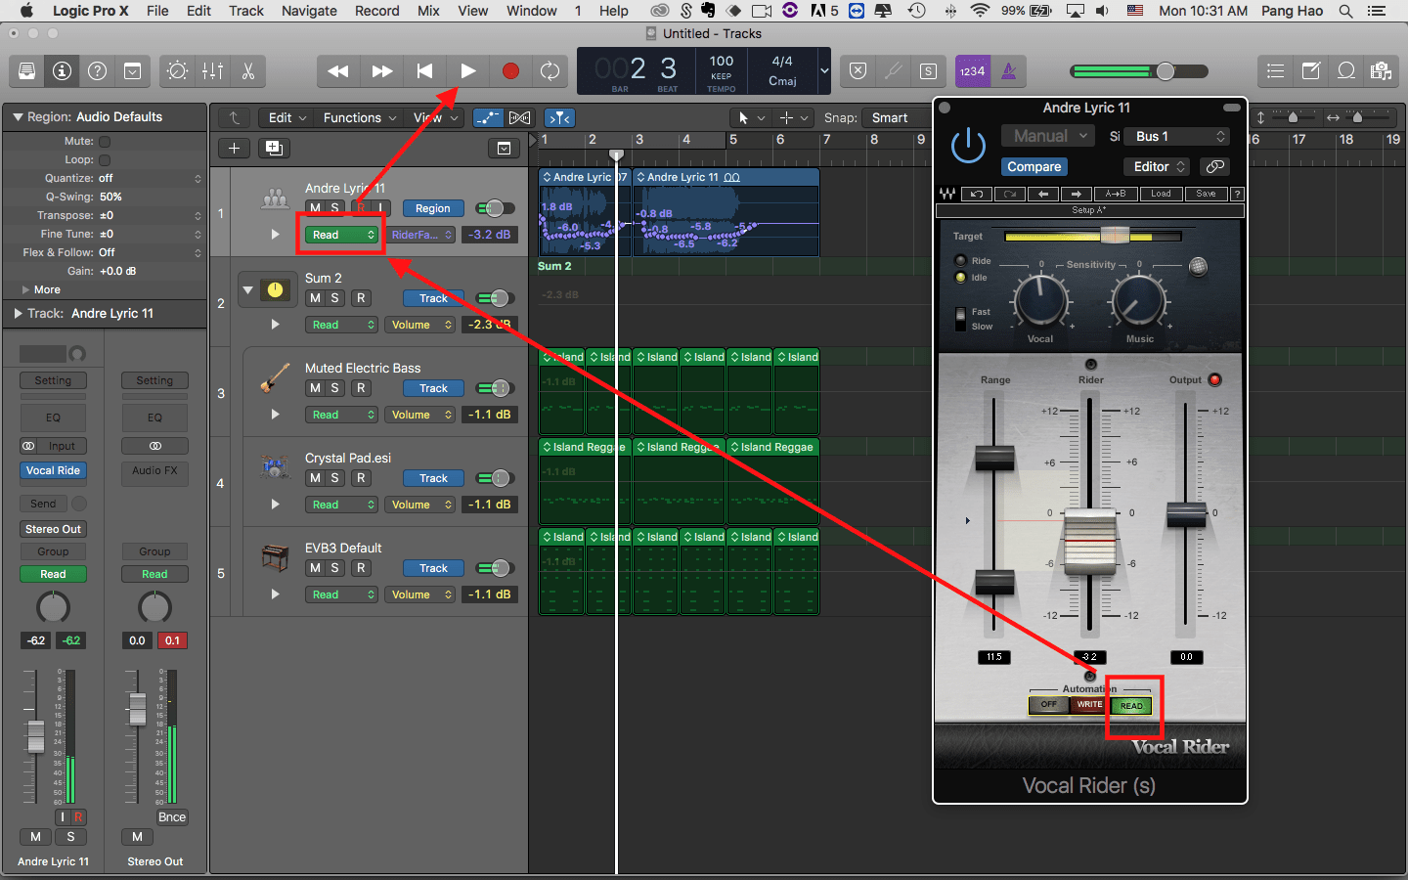Open the Bus 1 side chain dropdown
This screenshot has height=880, width=1408.
point(1176,137)
